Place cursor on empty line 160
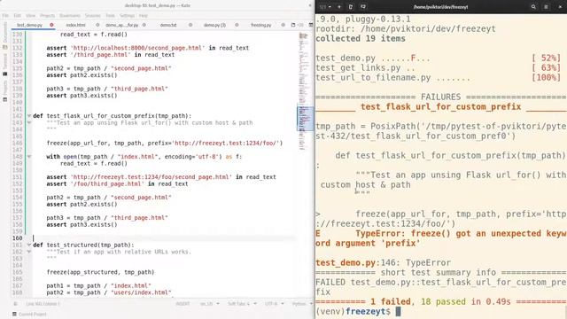The width and height of the screenshot is (567, 319). 165,238
